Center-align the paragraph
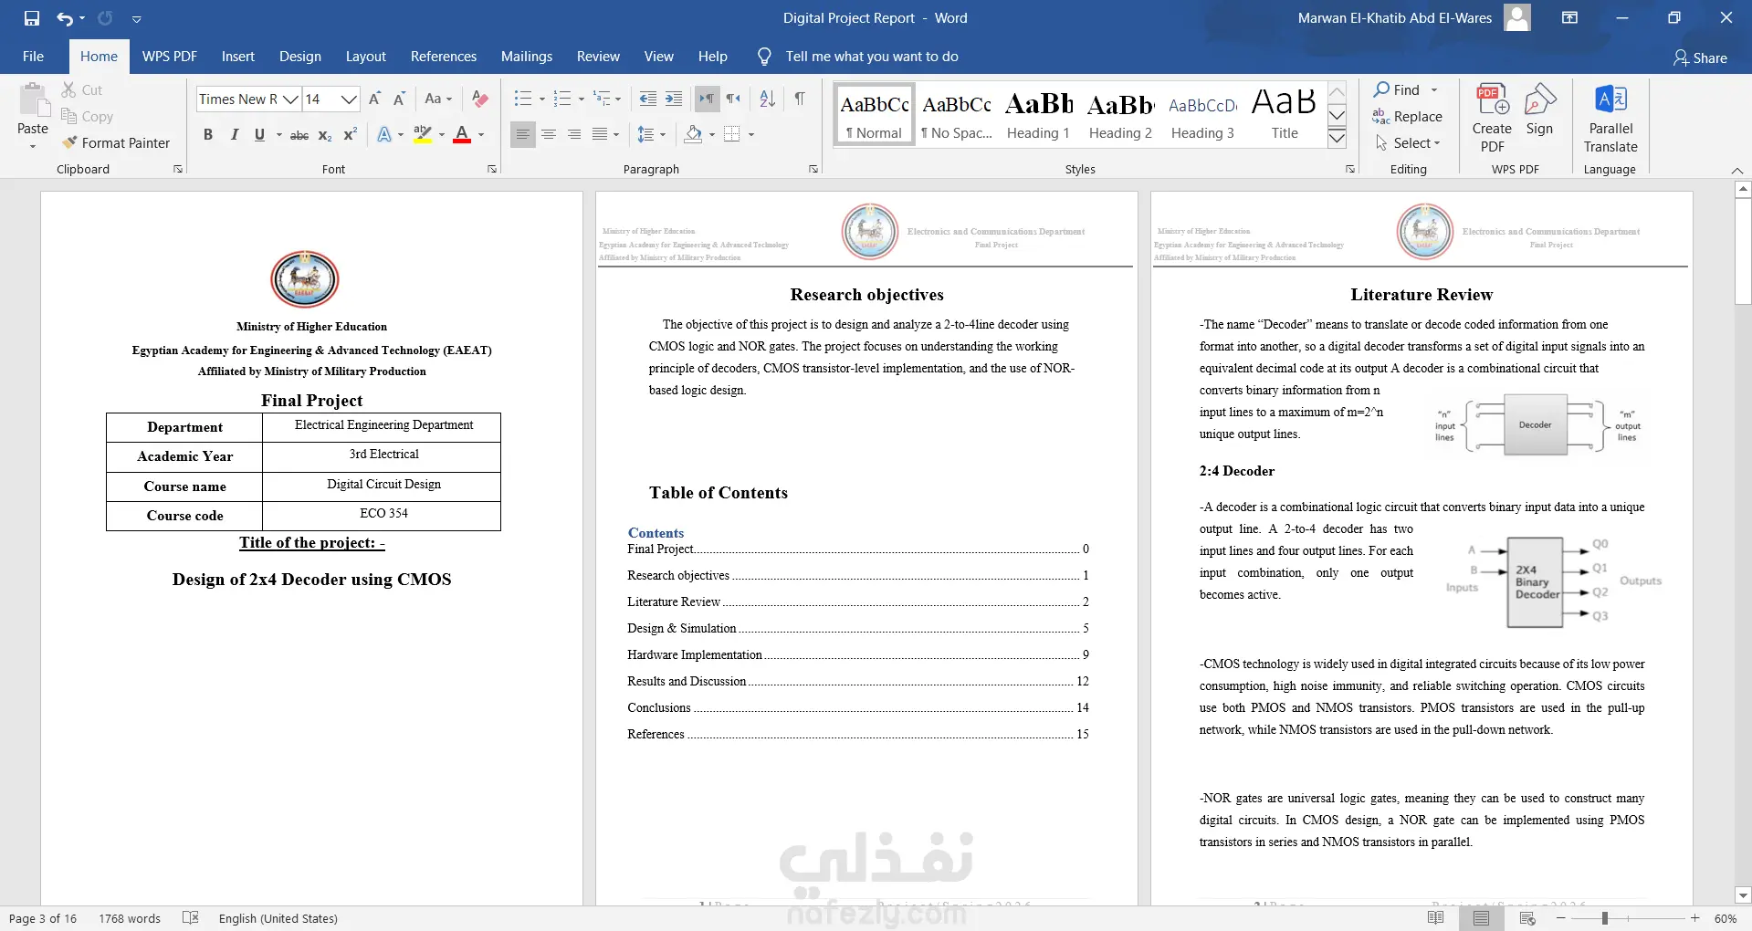This screenshot has width=1752, height=931. 549,134
